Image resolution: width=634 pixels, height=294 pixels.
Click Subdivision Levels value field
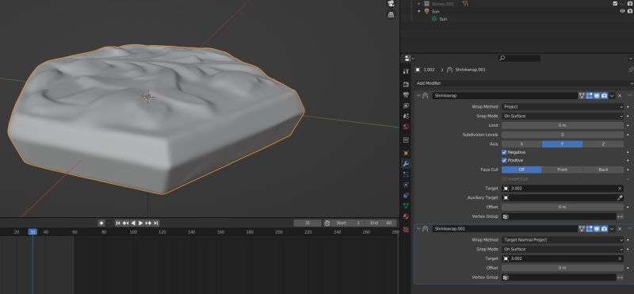(563, 135)
